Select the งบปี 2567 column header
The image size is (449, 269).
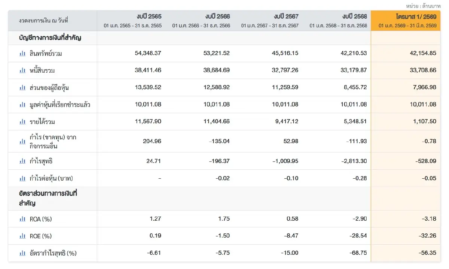coord(268,21)
